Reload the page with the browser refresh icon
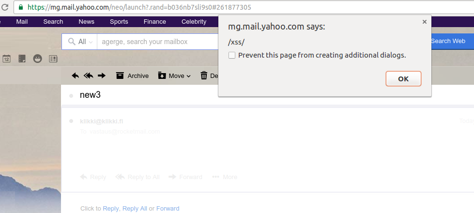The height and width of the screenshot is (213, 474). coord(4,7)
